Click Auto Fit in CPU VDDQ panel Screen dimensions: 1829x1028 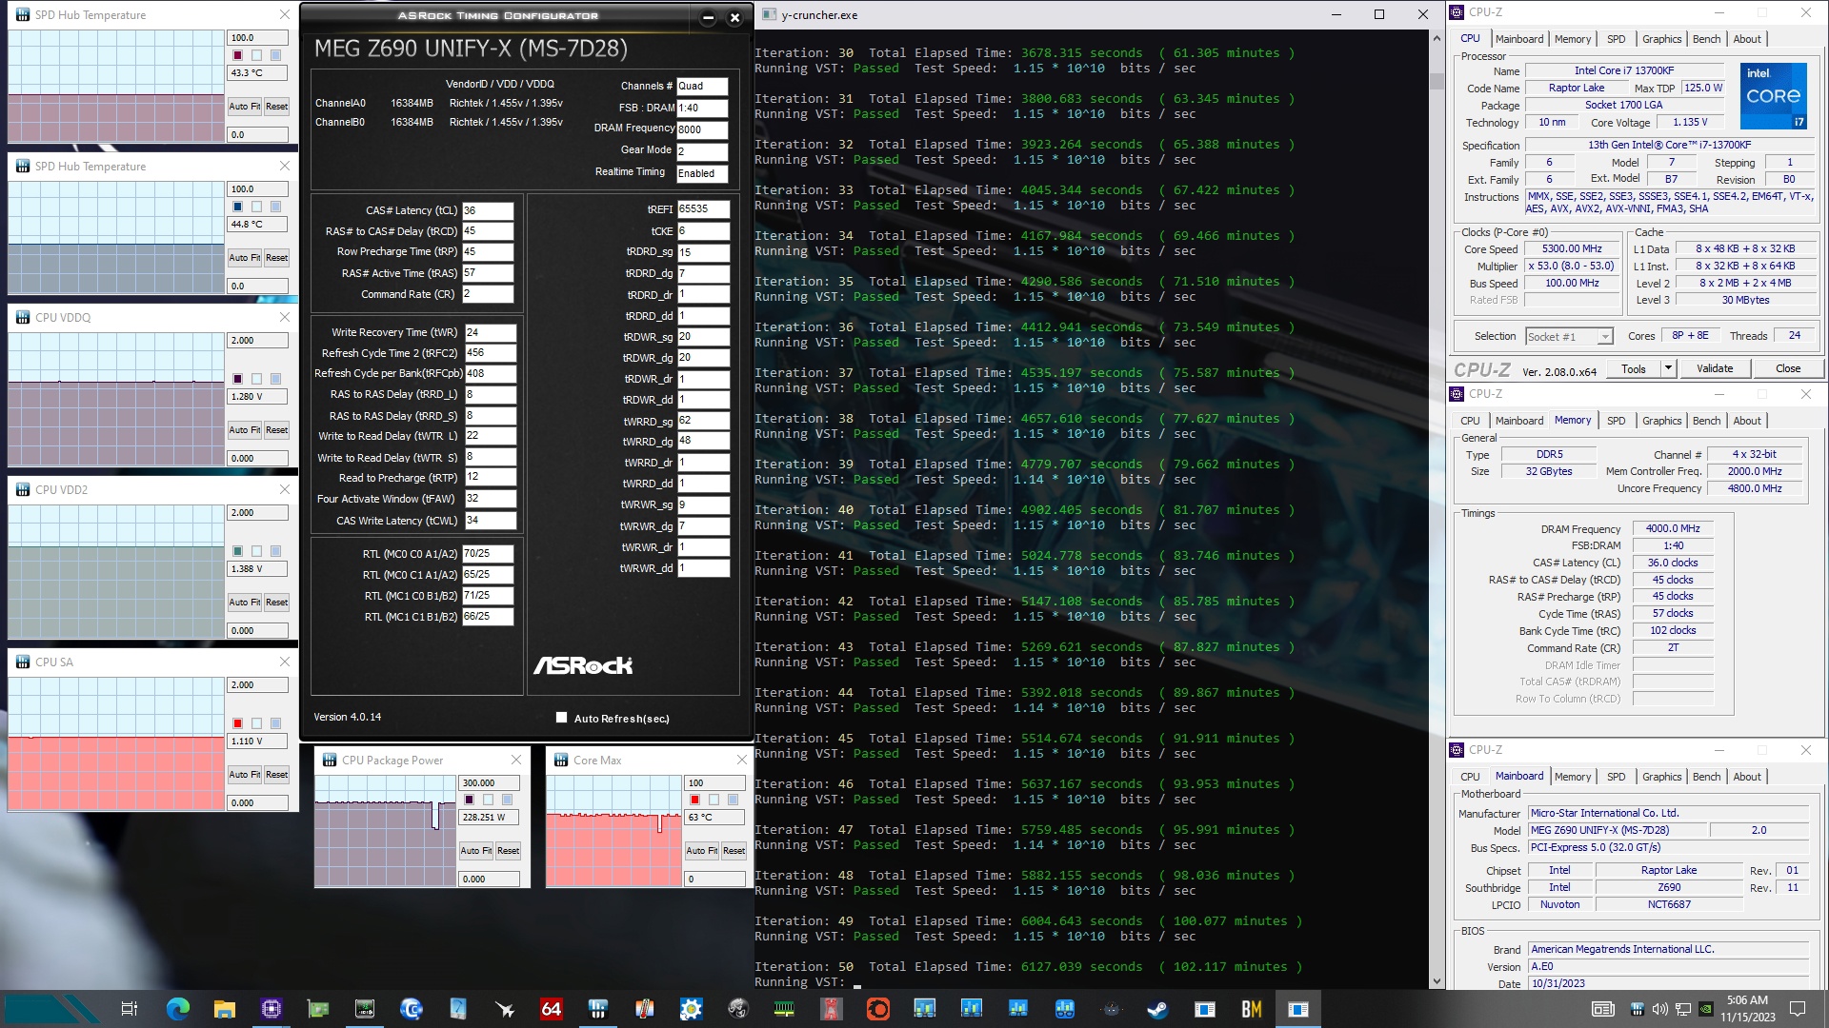click(245, 430)
